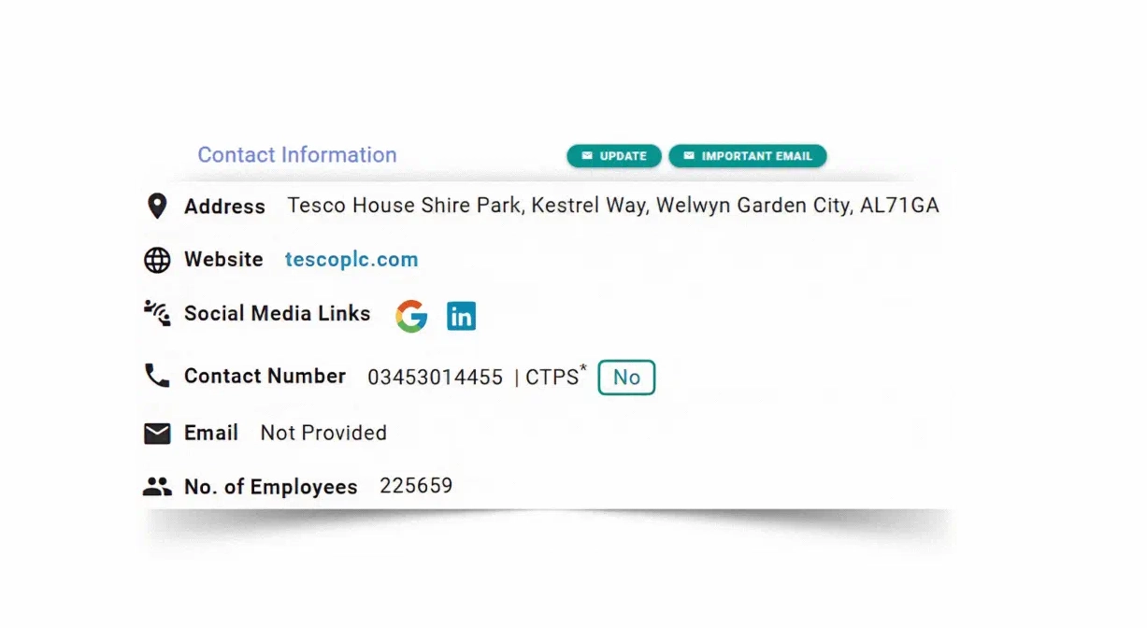Click the CTPS* label text

(556, 376)
